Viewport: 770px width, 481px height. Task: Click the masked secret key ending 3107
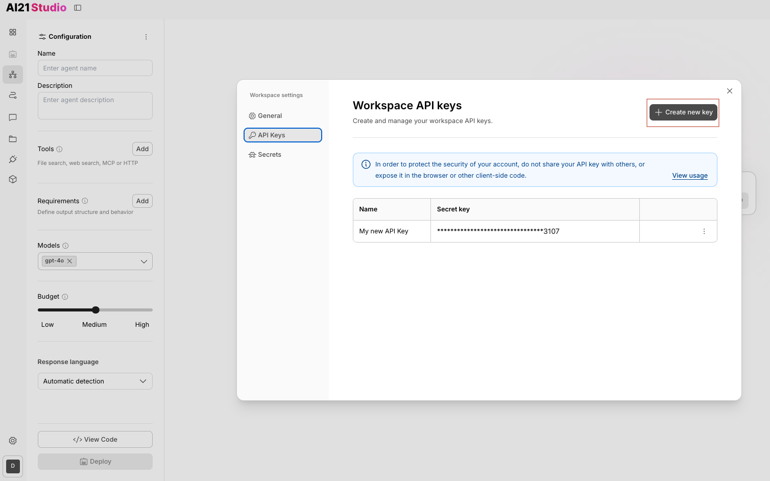[x=498, y=231]
